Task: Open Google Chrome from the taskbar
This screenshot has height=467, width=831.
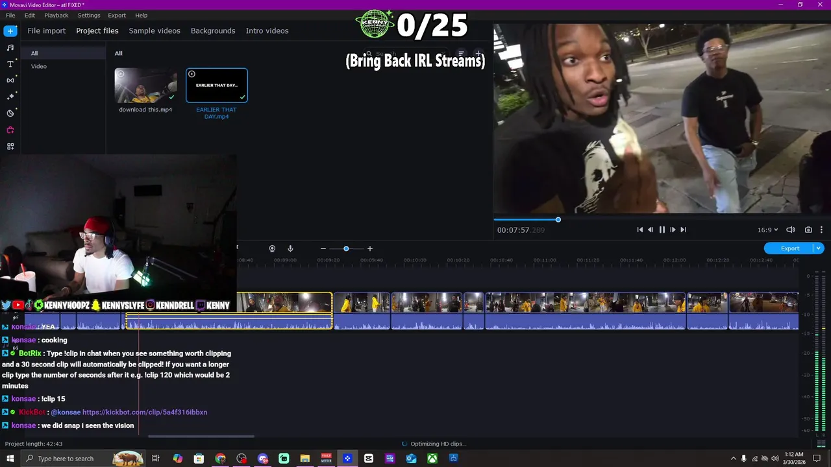Action: click(x=220, y=459)
